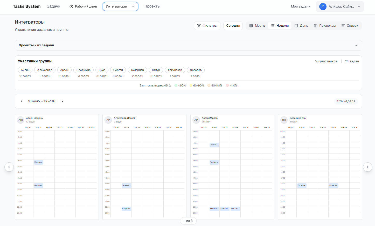The image size is (375, 226).
Task: Click the clock icon beside Рабочий день
Action: [x=71, y=6]
